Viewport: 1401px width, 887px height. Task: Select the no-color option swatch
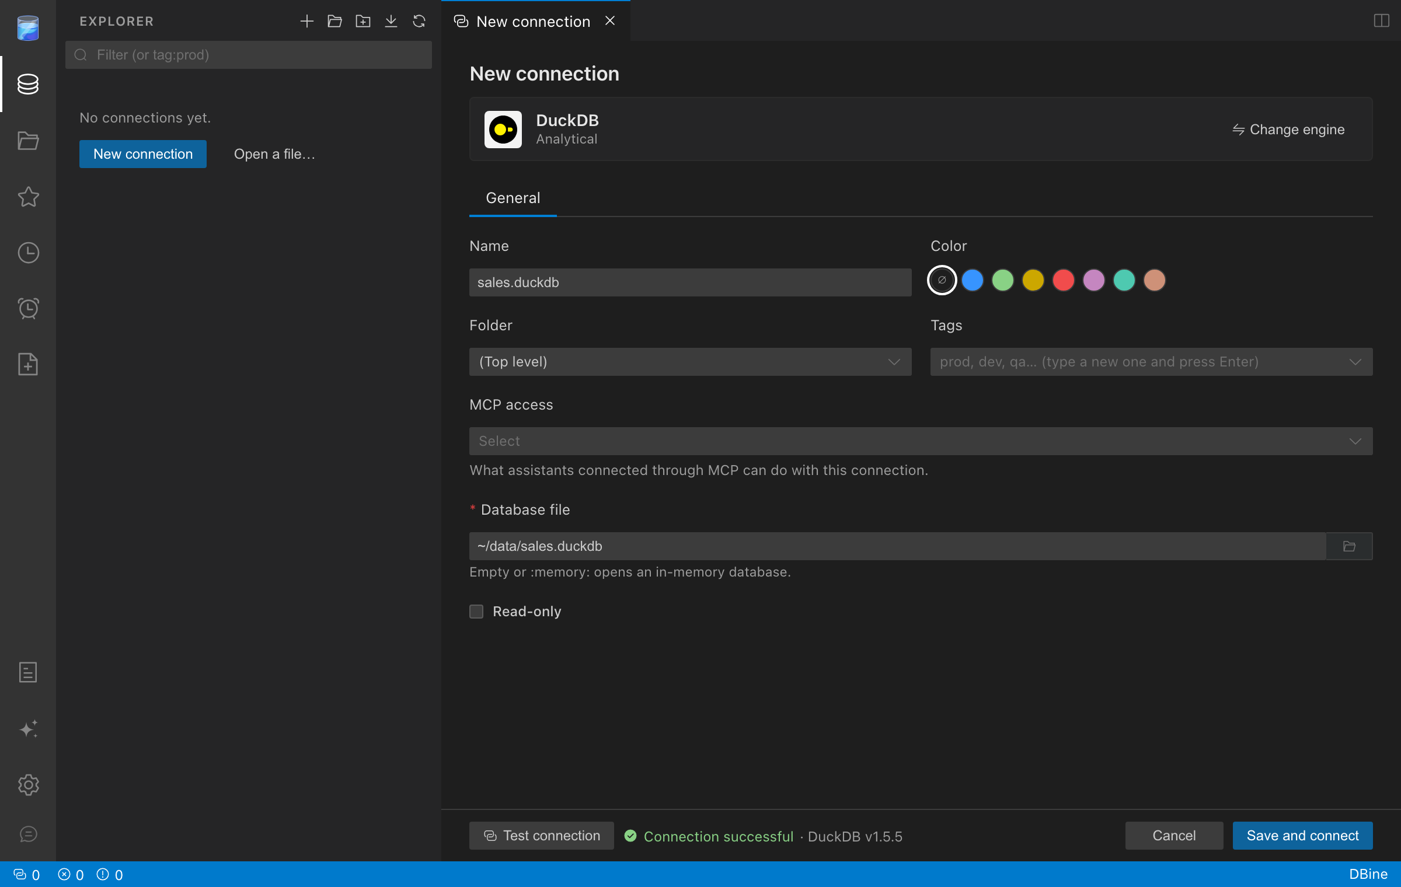point(942,280)
